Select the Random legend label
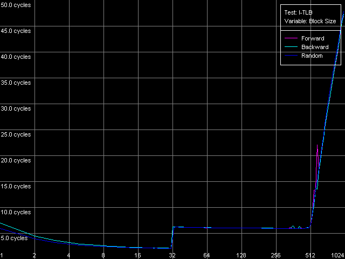The height and width of the screenshot is (259, 345). (x=312, y=56)
